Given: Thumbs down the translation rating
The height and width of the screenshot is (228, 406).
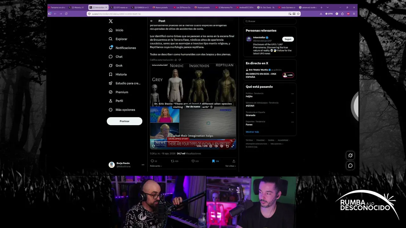Looking at the screenshot, I should click(180, 60).
